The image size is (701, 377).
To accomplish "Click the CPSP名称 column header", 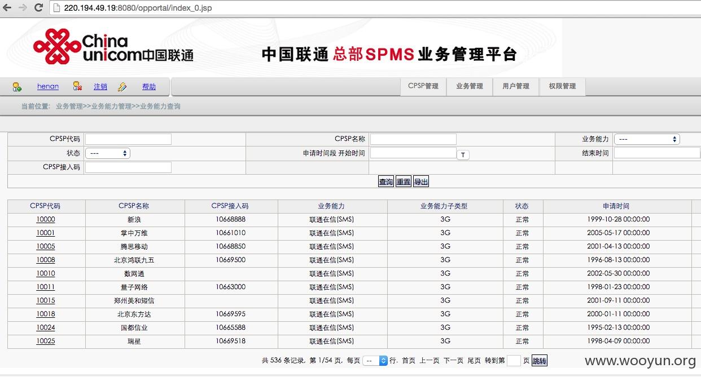I will coord(134,206).
